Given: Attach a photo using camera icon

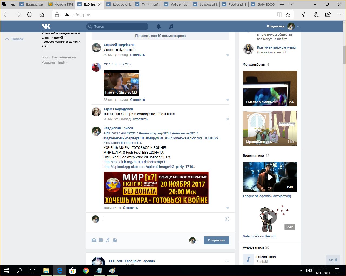Looking at the screenshot, I should [x=94, y=240].
